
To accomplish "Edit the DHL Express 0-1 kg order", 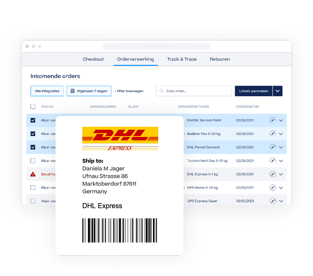I will click(273, 174).
